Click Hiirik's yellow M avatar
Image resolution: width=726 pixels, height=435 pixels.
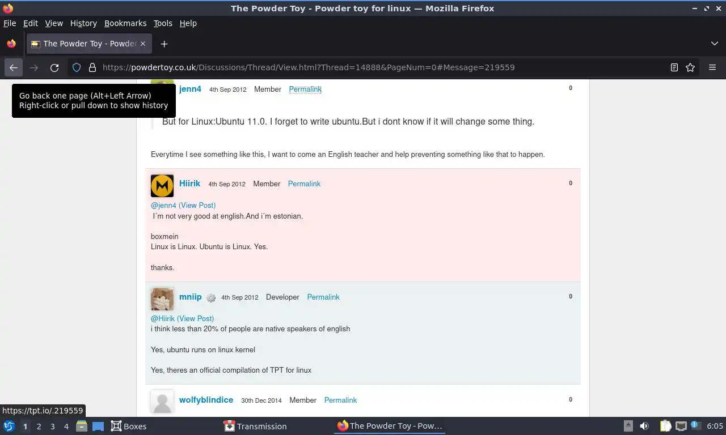pos(162,186)
